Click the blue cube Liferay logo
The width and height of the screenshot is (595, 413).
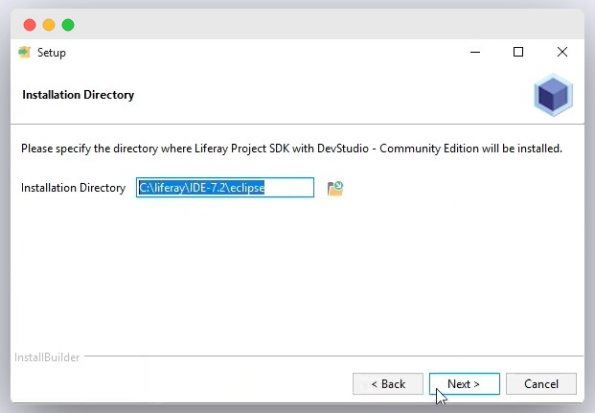553,95
